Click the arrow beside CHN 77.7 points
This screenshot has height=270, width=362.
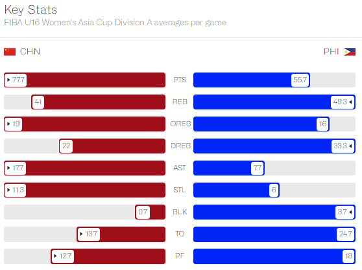pyautogui.click(x=8, y=80)
